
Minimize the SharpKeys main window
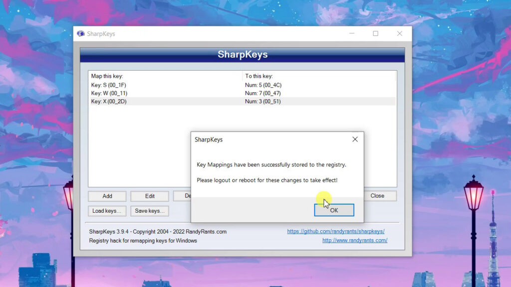[x=352, y=33]
